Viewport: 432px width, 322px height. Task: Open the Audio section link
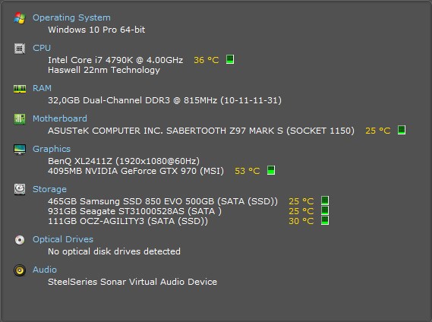pyautogui.click(x=45, y=270)
